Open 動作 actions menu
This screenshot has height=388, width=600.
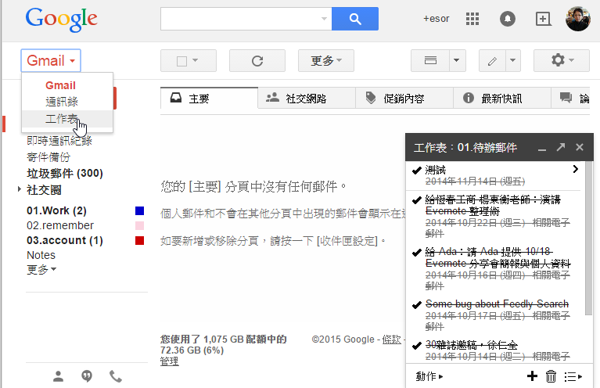(429, 376)
